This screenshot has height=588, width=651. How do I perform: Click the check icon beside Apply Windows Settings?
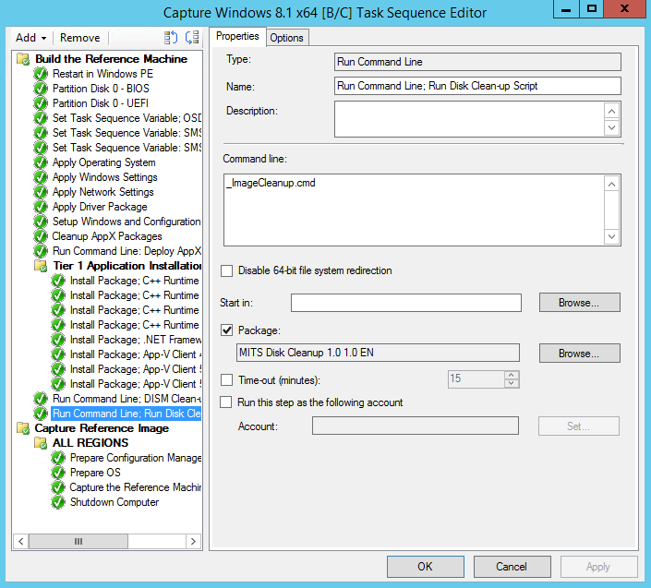coord(41,177)
